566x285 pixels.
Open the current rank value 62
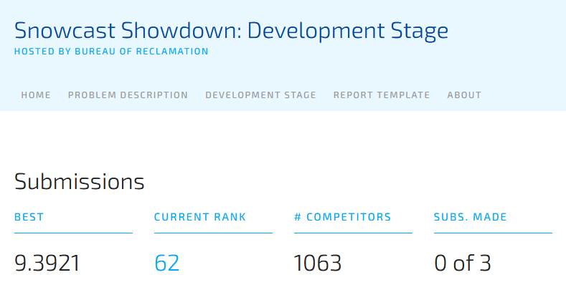tap(166, 263)
